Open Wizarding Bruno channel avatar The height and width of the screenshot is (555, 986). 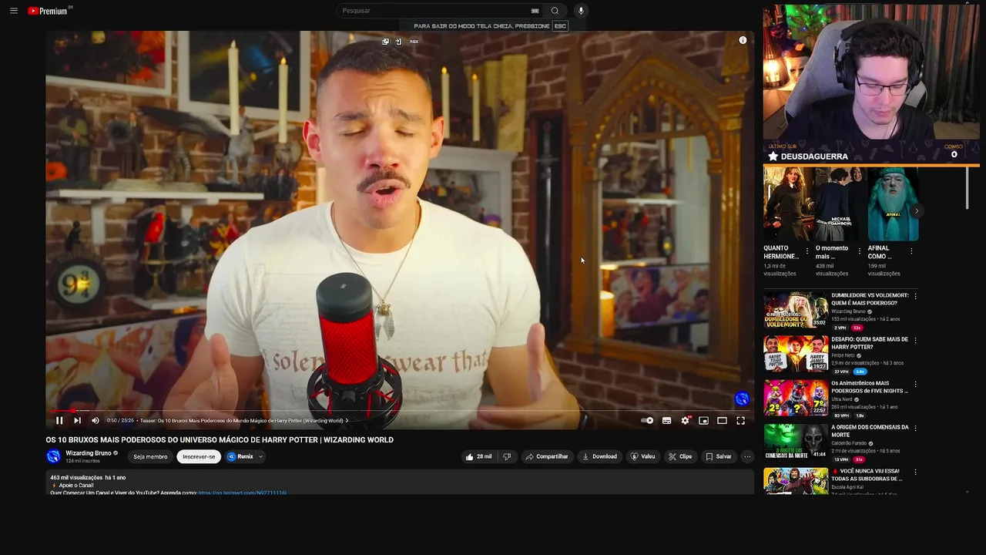53,456
